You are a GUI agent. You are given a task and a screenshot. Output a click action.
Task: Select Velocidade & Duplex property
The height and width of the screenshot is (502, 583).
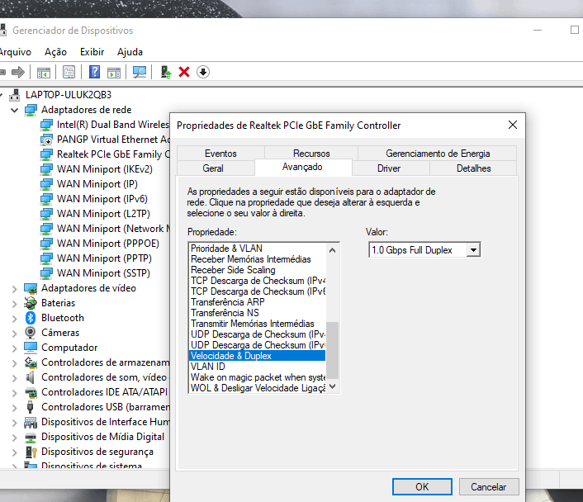(x=258, y=356)
